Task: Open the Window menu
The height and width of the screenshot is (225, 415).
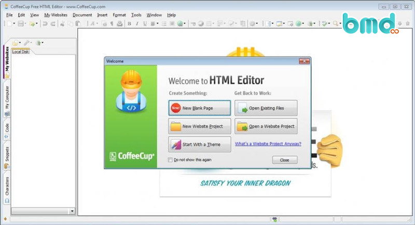Action: click(x=154, y=15)
